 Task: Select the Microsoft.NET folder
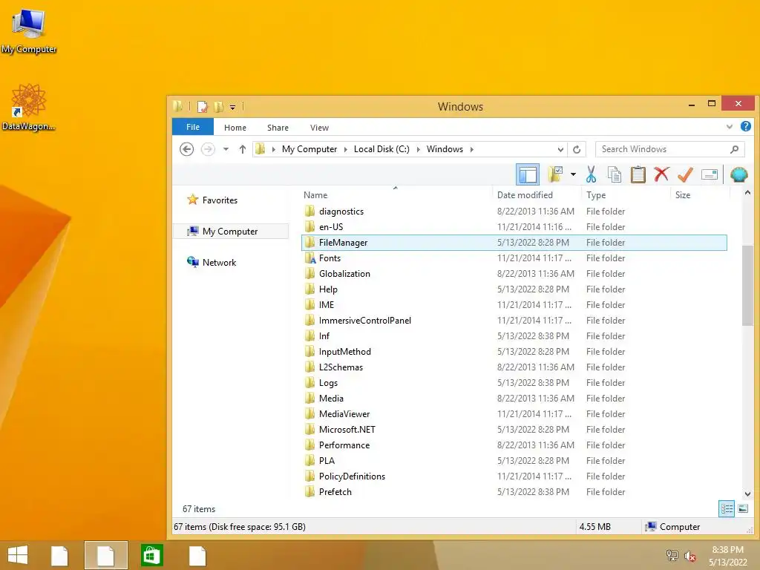[514, 430]
